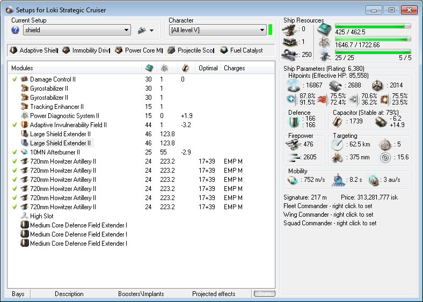Click the max velocity icon by 752 m/s
Image resolution: width=423 pixels, height=302 pixels.
tap(293, 180)
